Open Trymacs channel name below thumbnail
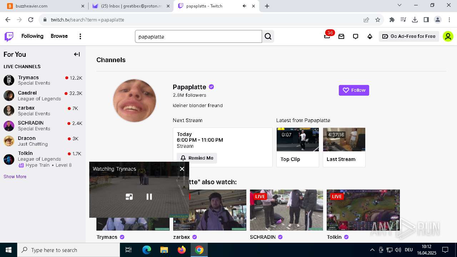The image size is (457, 257). point(107,237)
